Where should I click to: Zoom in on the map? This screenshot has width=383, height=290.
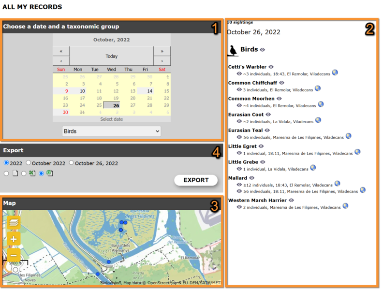[x=14, y=239]
